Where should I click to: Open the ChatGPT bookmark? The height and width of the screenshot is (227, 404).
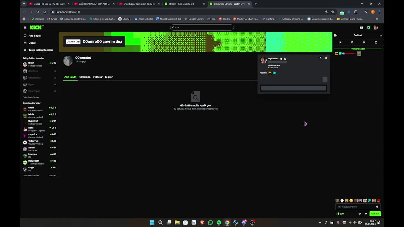point(125,19)
